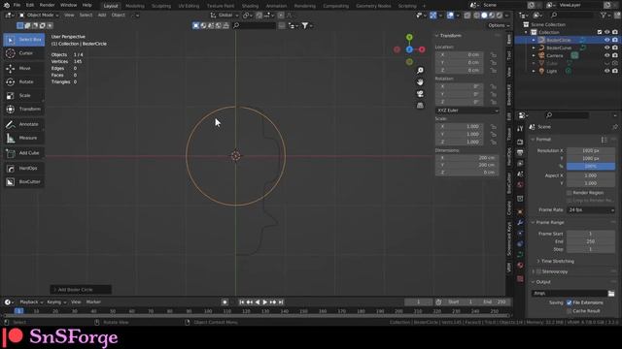622x349 pixels.
Task: Switch orthographic/perspective grid icon
Action: coord(420,106)
